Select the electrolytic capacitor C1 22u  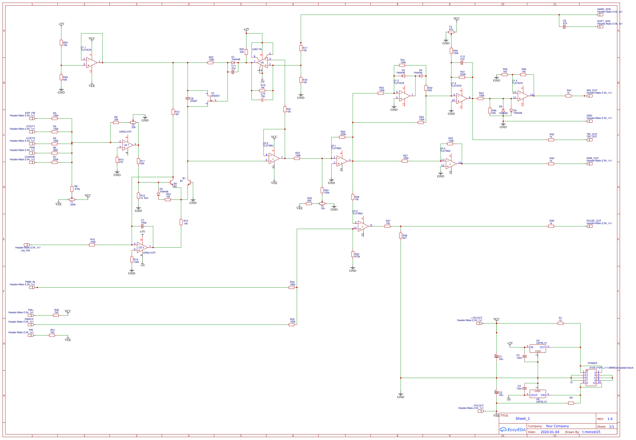click(x=497, y=357)
